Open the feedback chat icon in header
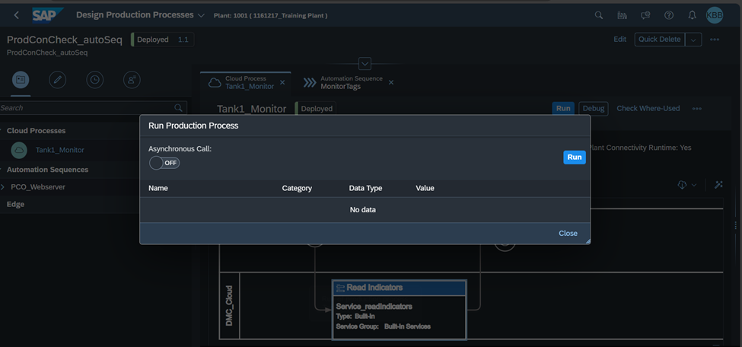The height and width of the screenshot is (347, 742). [x=645, y=15]
